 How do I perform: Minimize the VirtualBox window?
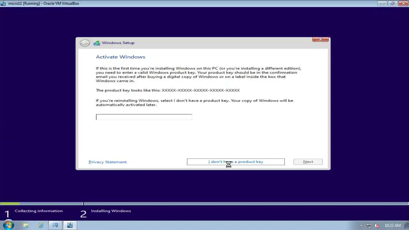tap(382, 4)
